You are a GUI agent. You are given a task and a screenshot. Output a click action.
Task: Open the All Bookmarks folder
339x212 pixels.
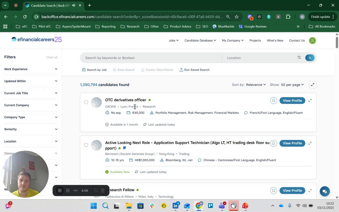click(322, 26)
